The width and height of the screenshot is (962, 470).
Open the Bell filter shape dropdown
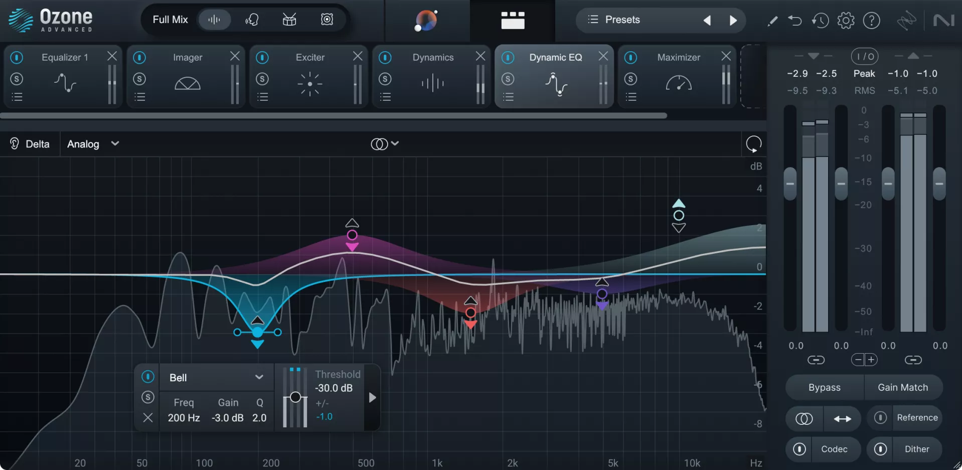[216, 378]
